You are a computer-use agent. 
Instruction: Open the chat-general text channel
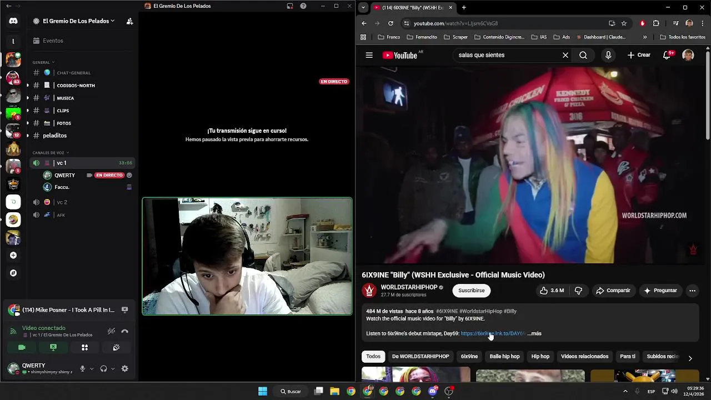pos(82,73)
